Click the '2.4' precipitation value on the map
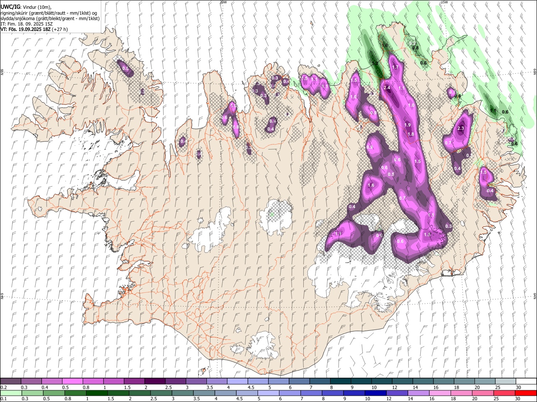 click(x=387, y=88)
